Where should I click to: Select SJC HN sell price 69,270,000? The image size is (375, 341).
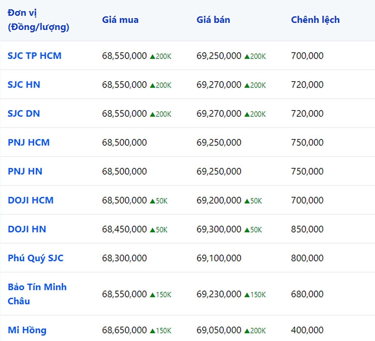219,85
